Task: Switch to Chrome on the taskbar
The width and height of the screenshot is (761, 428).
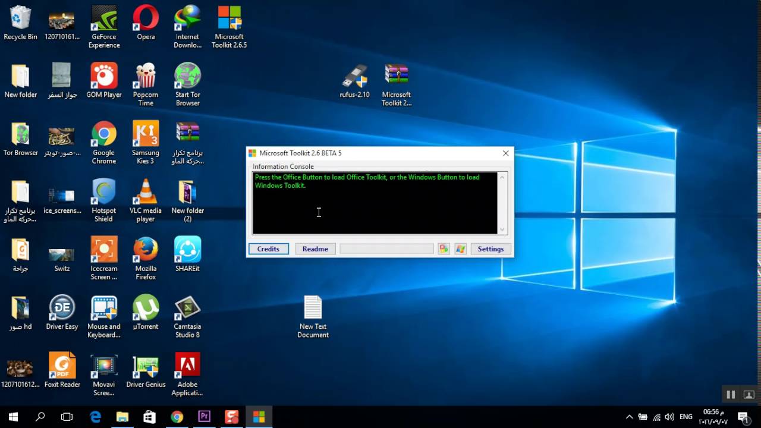Action: click(177, 417)
